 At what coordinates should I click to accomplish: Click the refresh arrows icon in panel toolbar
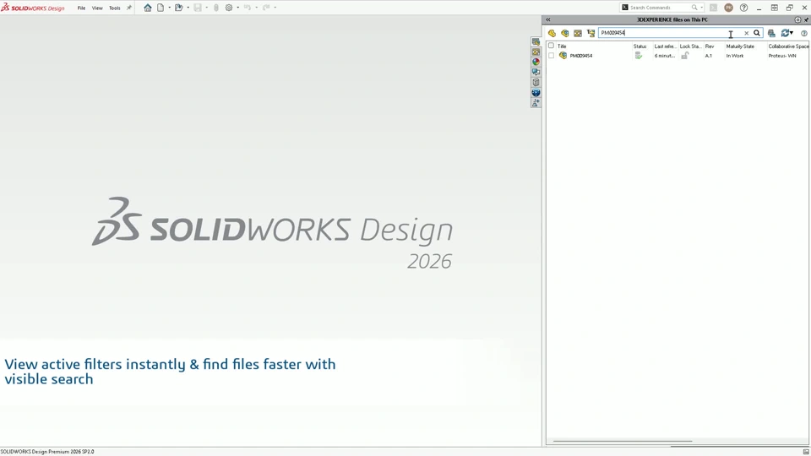coord(785,33)
